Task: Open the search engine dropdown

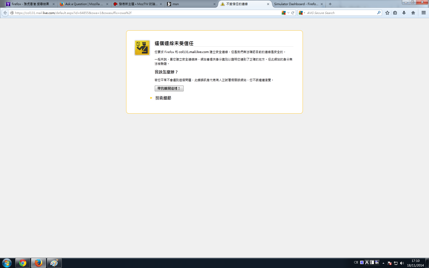Action: tap(302, 13)
